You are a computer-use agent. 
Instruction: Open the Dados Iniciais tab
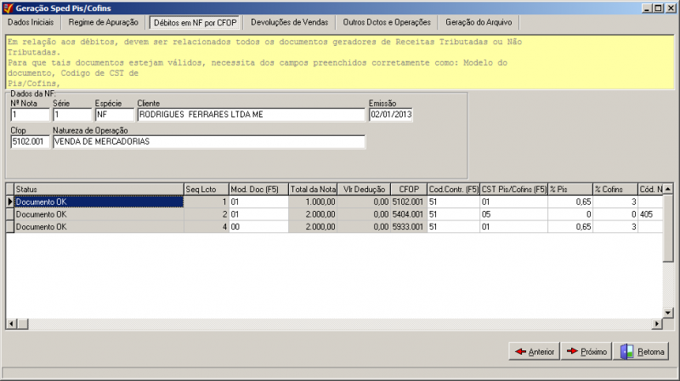31,22
